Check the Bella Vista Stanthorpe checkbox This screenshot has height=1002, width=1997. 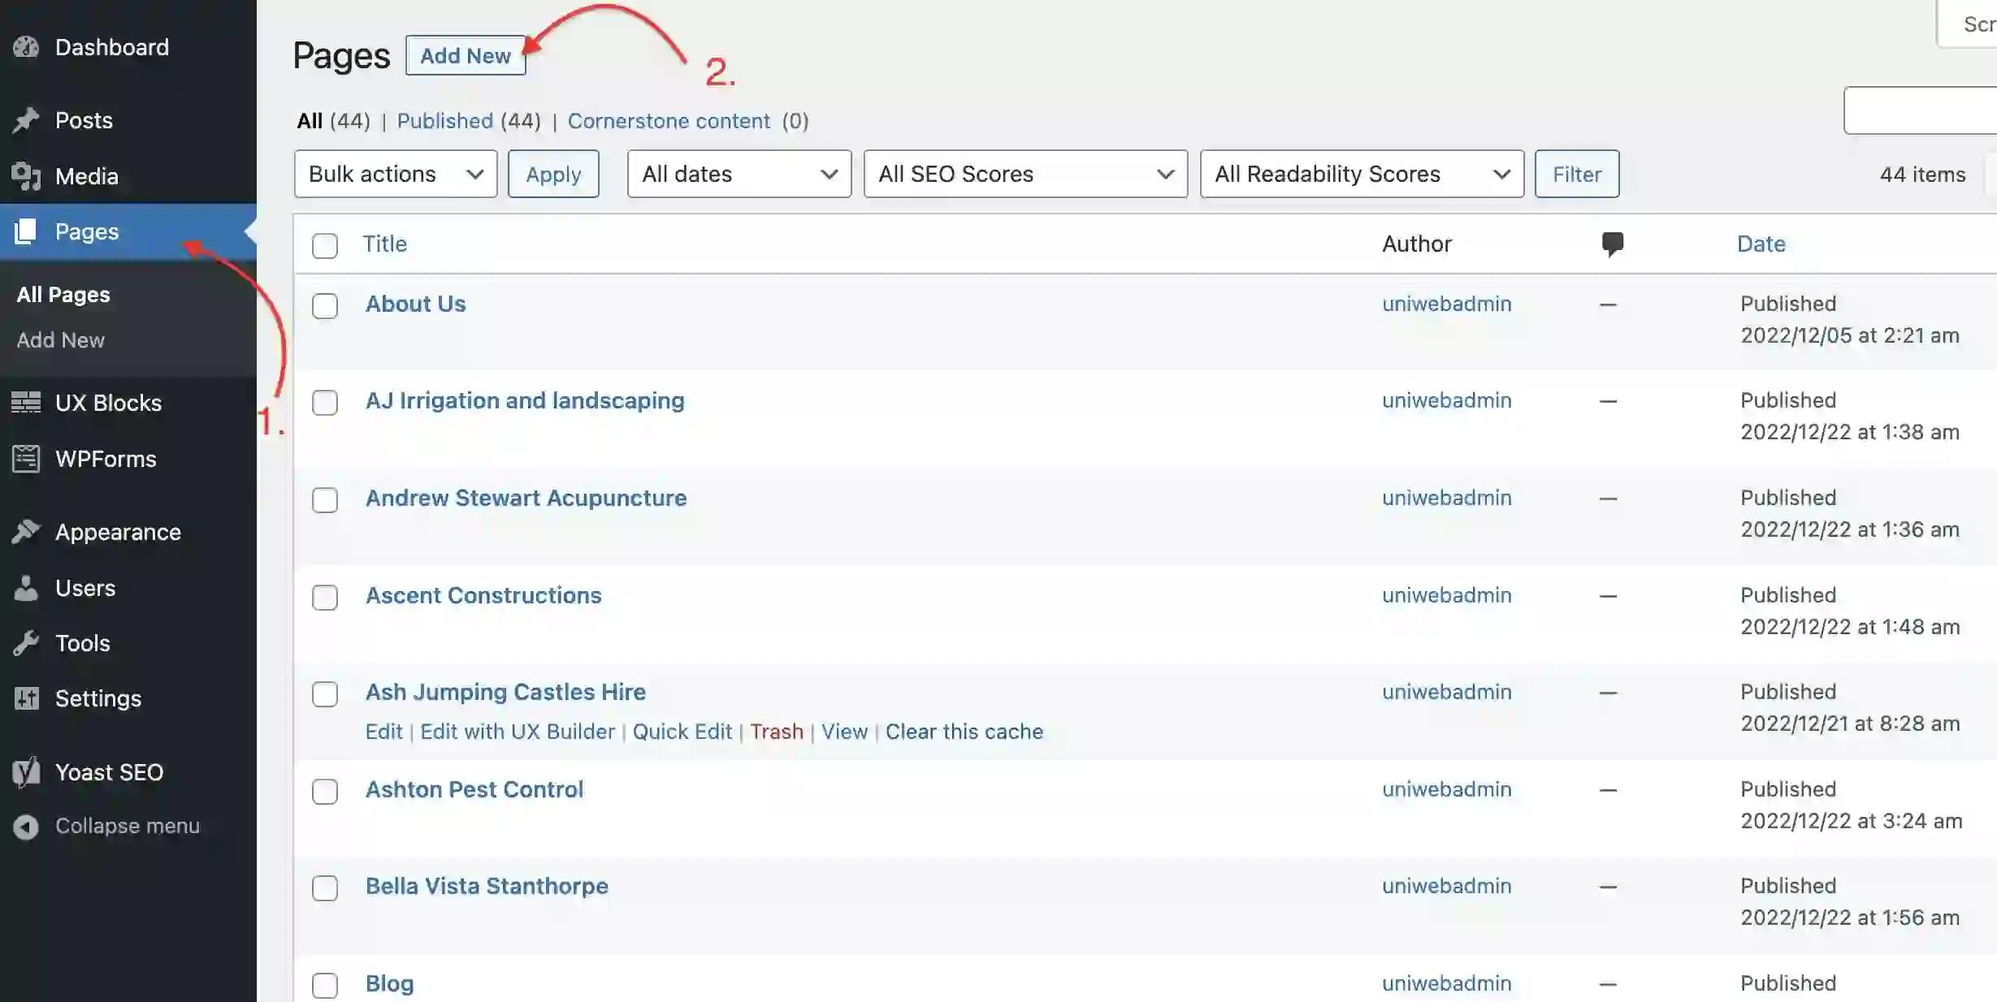click(325, 888)
